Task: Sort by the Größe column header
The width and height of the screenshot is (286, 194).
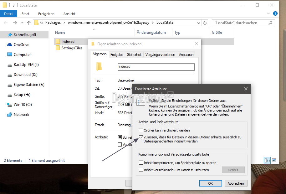Action: click(x=217, y=32)
